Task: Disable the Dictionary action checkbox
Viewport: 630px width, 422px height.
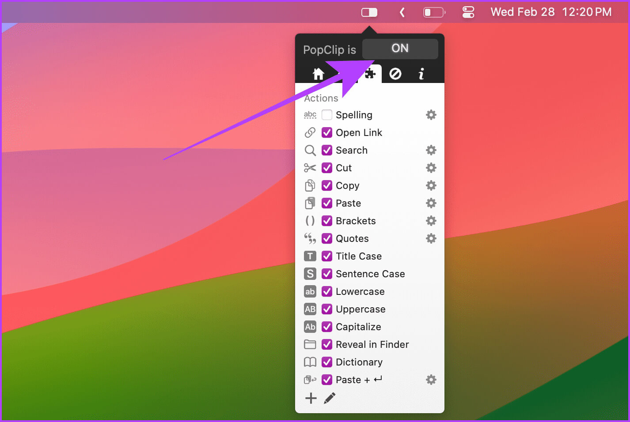Action: 327,362
